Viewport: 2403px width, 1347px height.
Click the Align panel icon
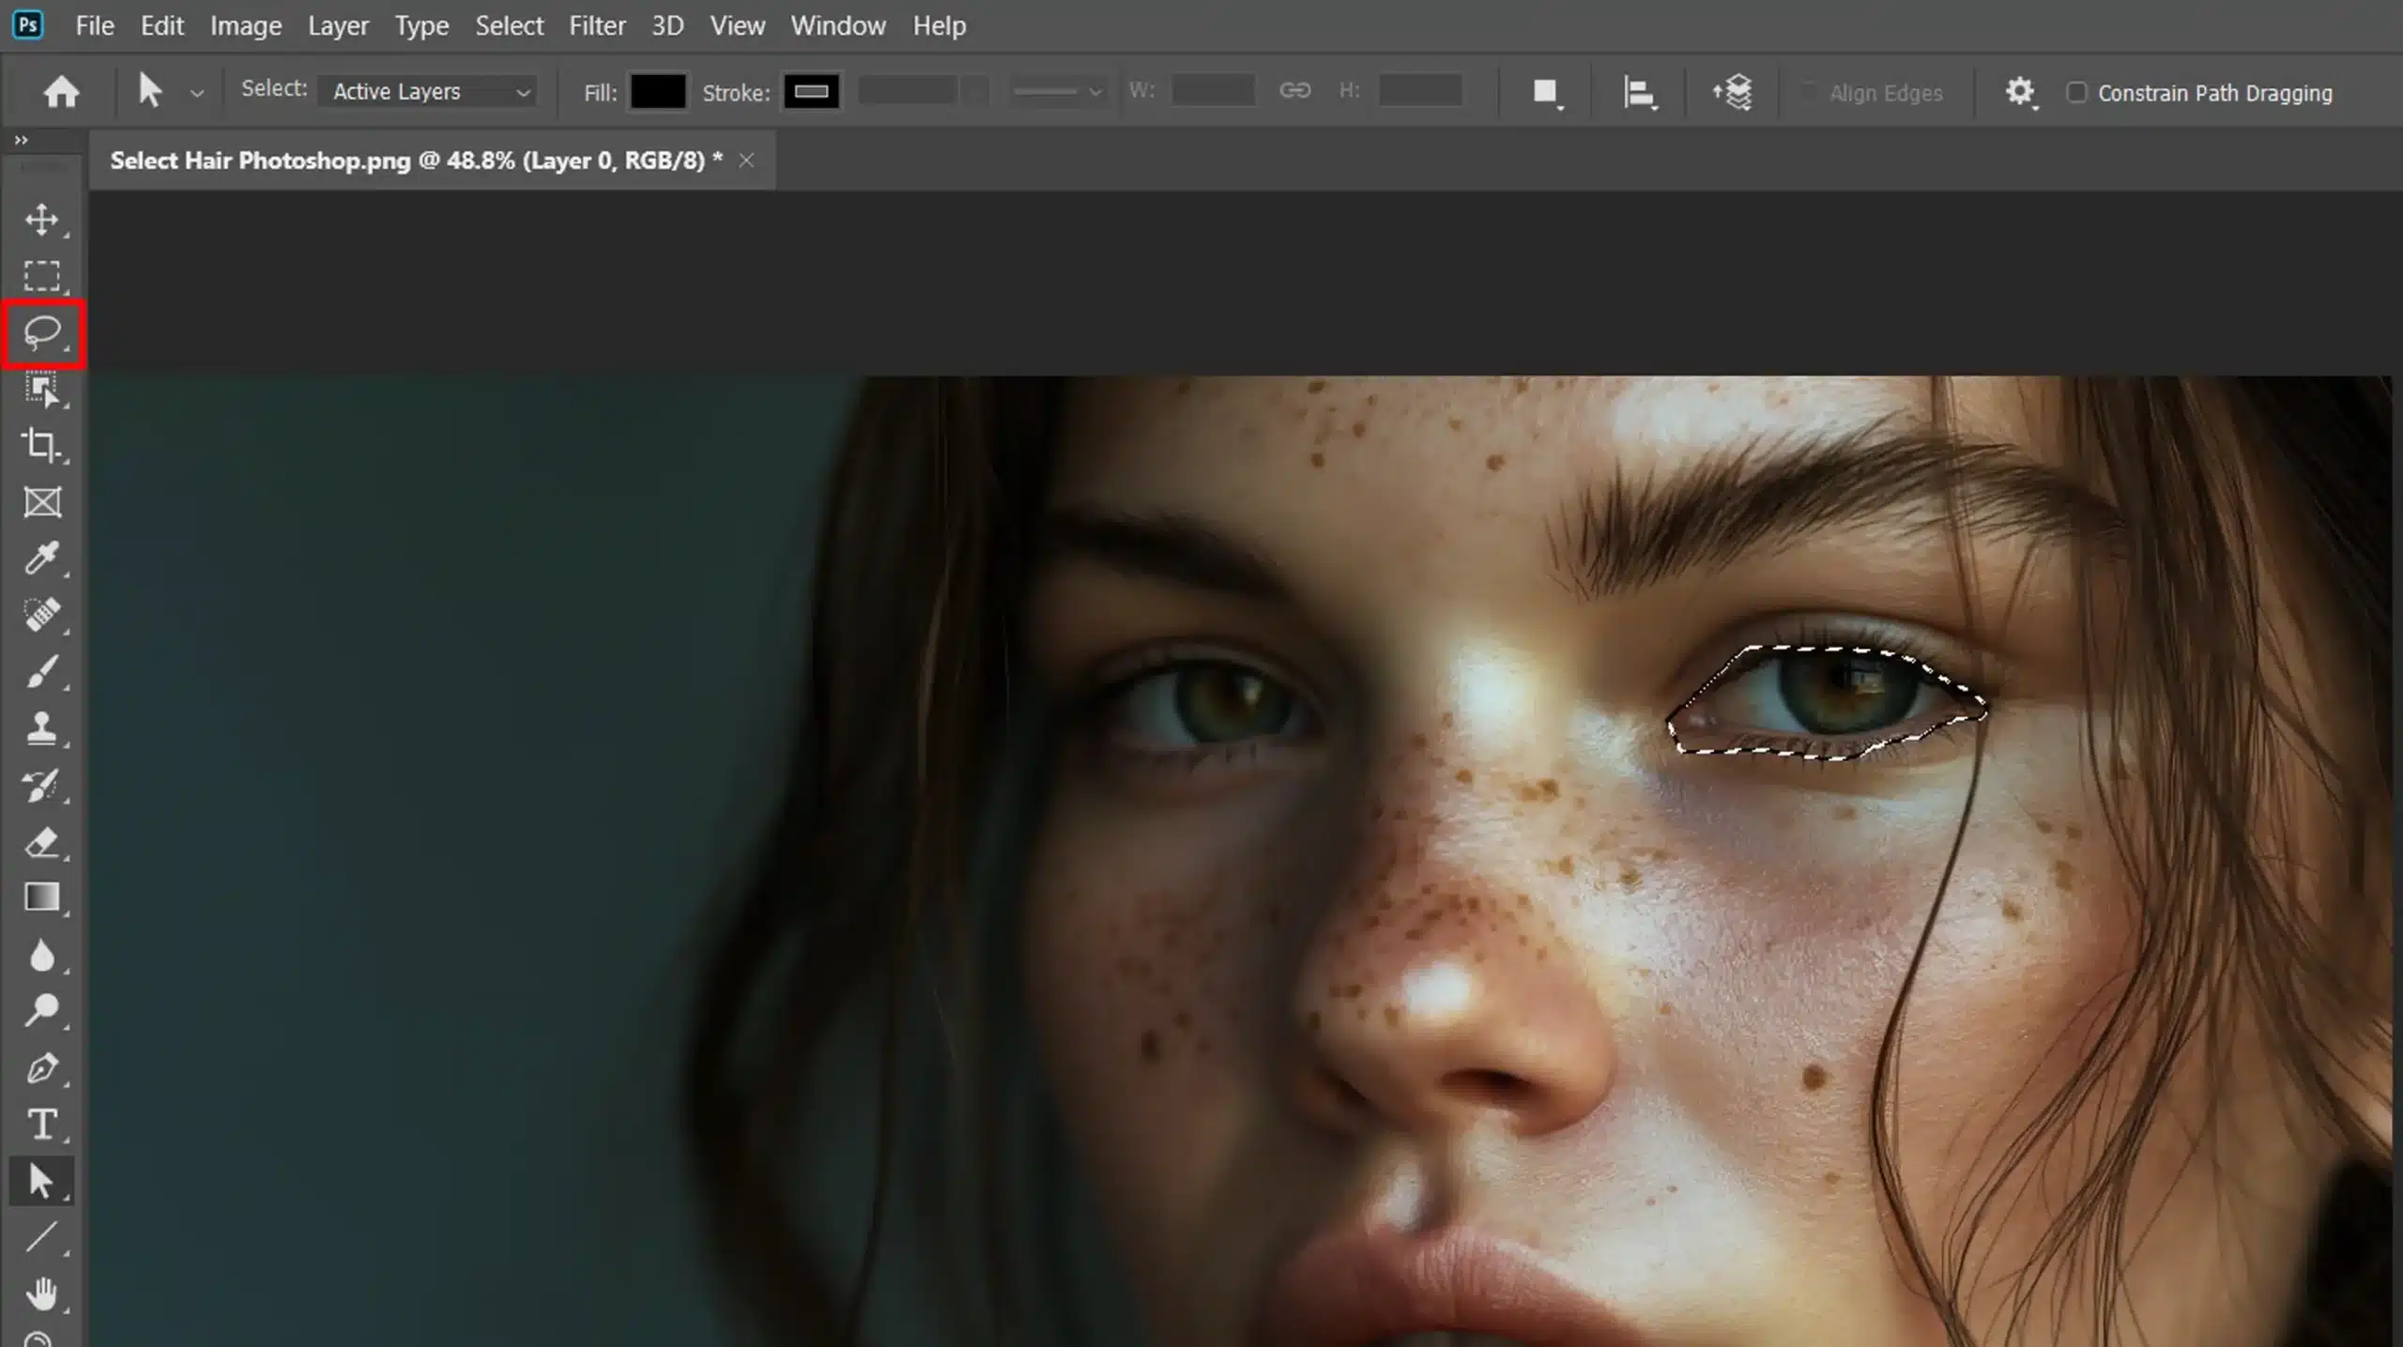tap(1637, 91)
